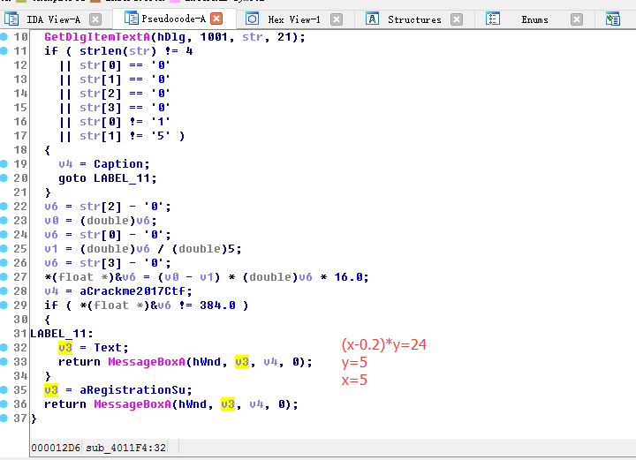Toggle breakpoint dot on line 19
The width and height of the screenshot is (636, 460).
tap(4, 163)
